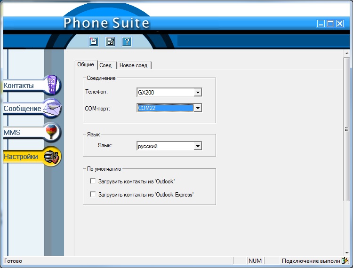This screenshot has height=268, width=353.
Task: Select Настройки settings icon in sidebar
Action: 52,157
